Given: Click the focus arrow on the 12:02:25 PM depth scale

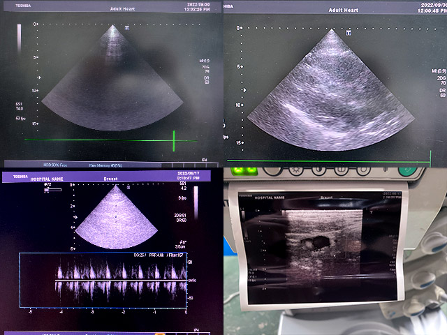Looking at the screenshot, I should 39,77.
